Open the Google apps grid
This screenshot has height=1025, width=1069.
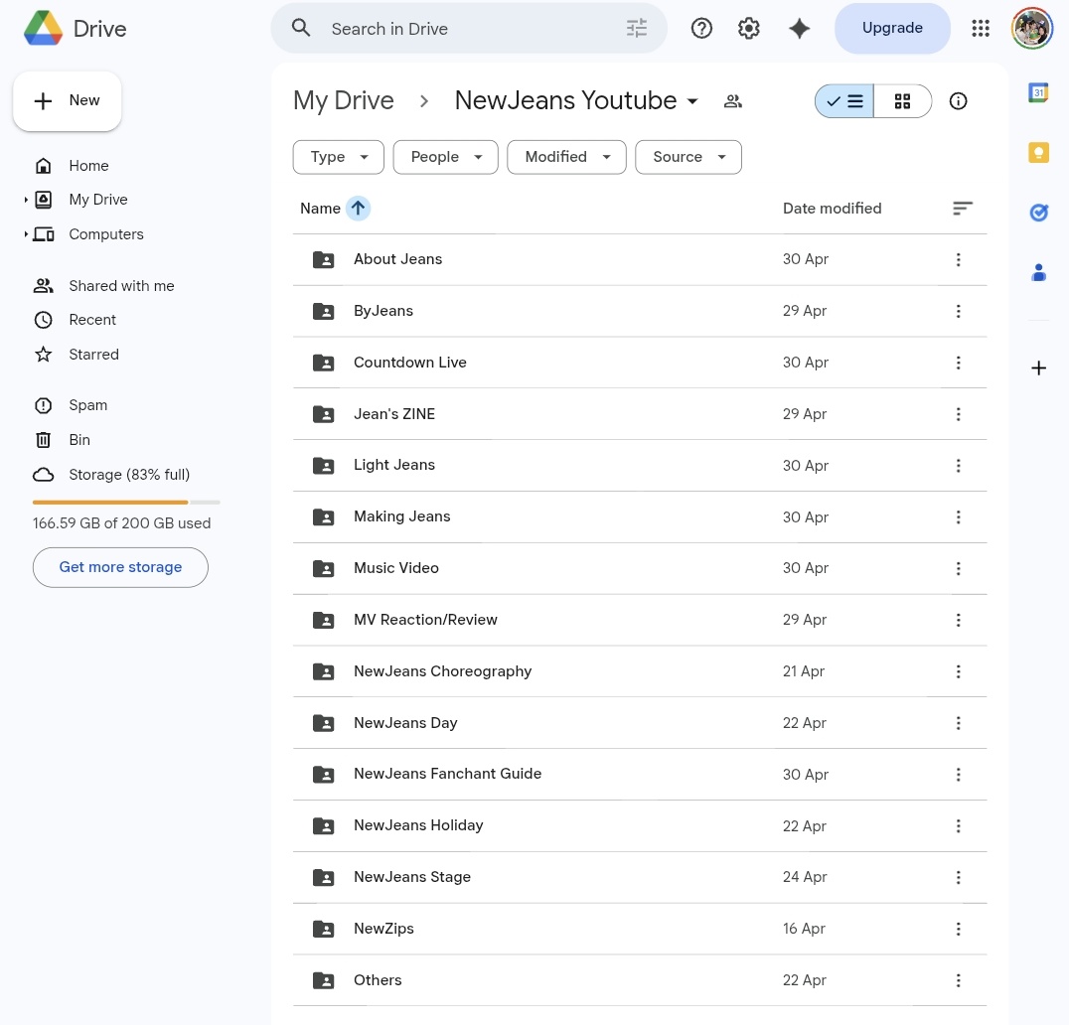981,28
